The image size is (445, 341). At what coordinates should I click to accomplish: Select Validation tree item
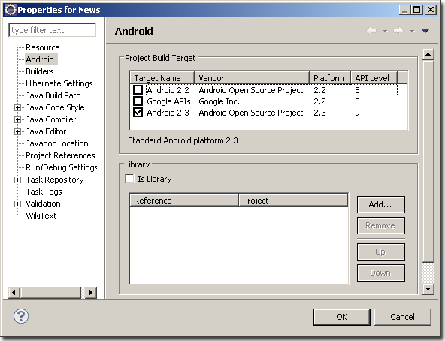pos(43,204)
